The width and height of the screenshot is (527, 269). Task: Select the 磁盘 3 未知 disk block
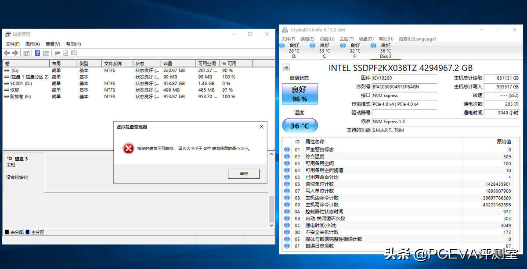tap(24, 172)
